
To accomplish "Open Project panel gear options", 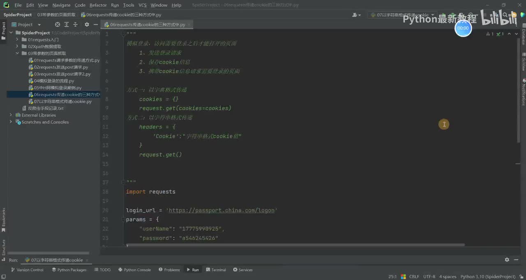I will (87, 25).
